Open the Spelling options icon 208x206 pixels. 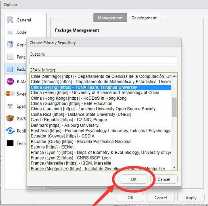pyautogui.click(x=11, y=106)
